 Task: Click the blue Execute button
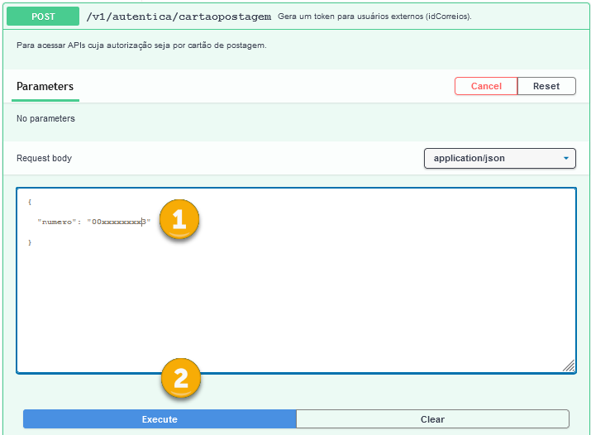160,418
